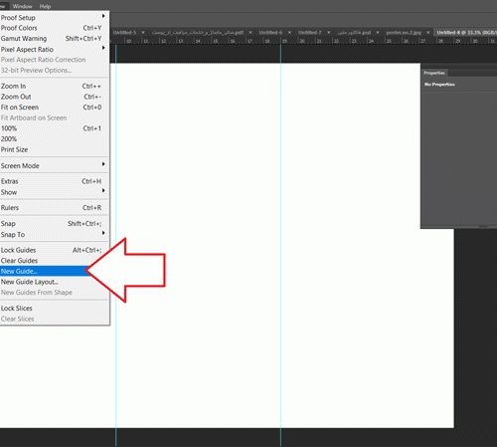Open the Help menu in menu bar
The width and height of the screenshot is (497, 447).
pyautogui.click(x=45, y=6)
